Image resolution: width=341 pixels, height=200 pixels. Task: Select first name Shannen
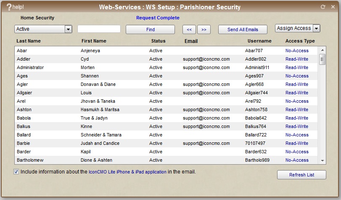[x=90, y=76]
